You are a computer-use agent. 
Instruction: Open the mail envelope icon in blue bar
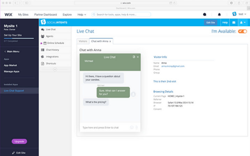pos(234,22)
